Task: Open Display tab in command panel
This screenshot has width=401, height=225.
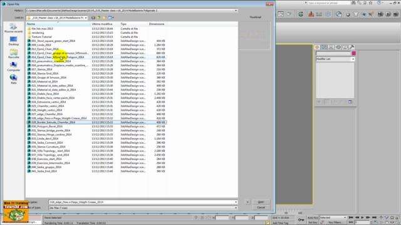Action: pos(345,47)
